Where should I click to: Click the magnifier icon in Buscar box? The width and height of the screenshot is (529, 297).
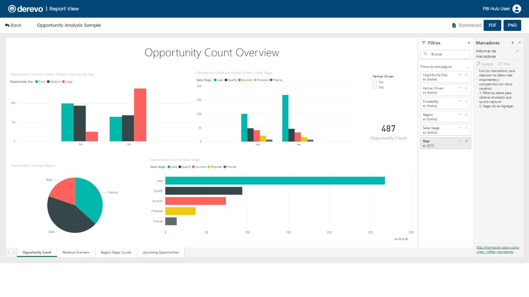pos(425,54)
